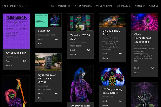This screenshot has width=161, height=107.
Task: Click comment icon on Exhibition card
Action: coord(56,39)
